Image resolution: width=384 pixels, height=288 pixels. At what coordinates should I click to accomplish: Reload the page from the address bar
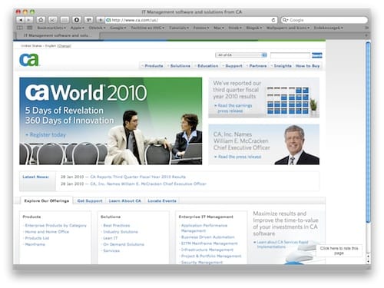(273, 20)
